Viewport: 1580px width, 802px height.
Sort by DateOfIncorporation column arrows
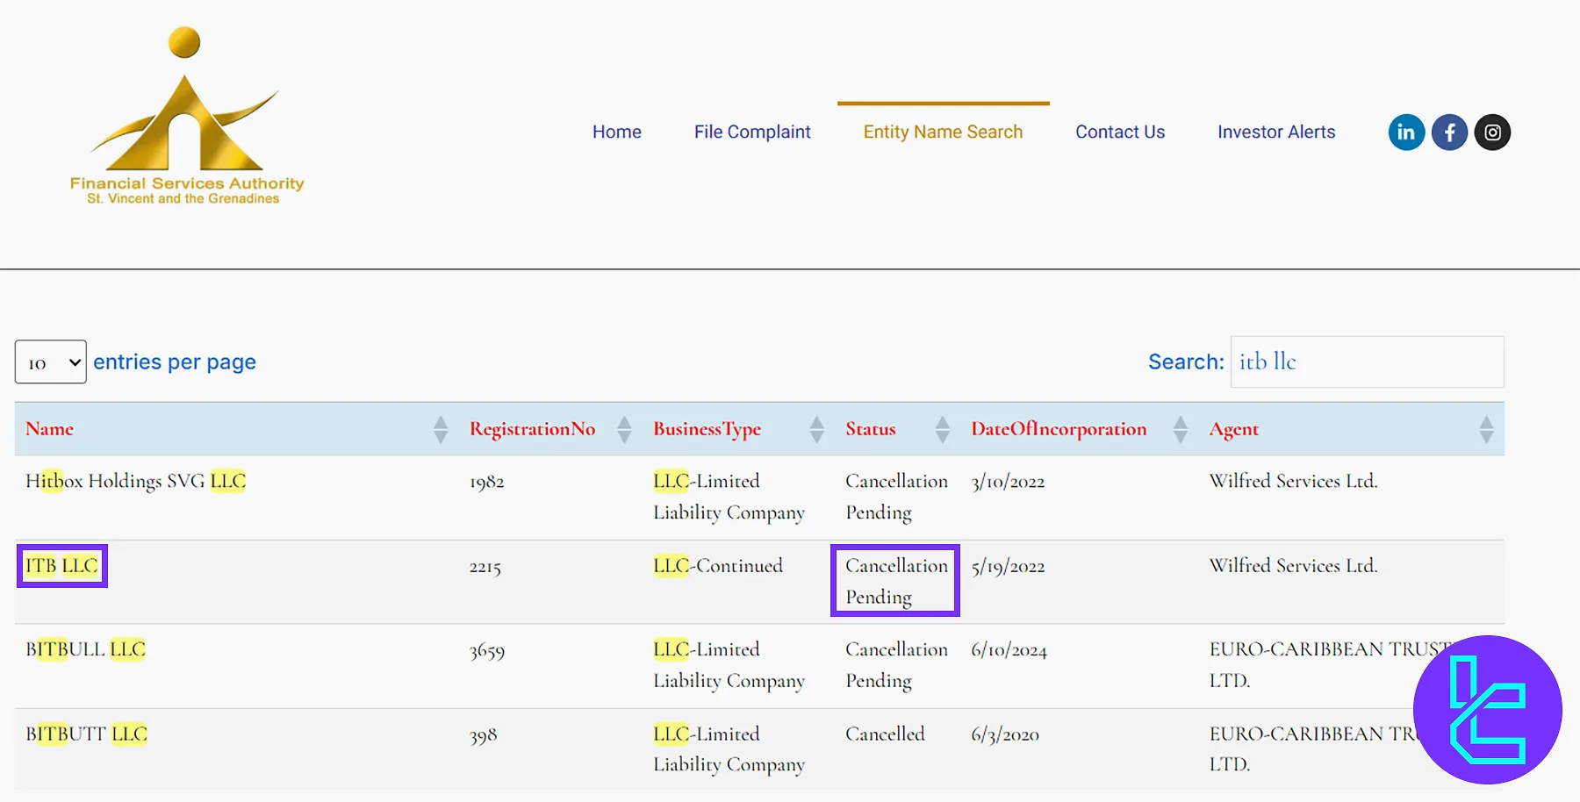pyautogui.click(x=1180, y=429)
